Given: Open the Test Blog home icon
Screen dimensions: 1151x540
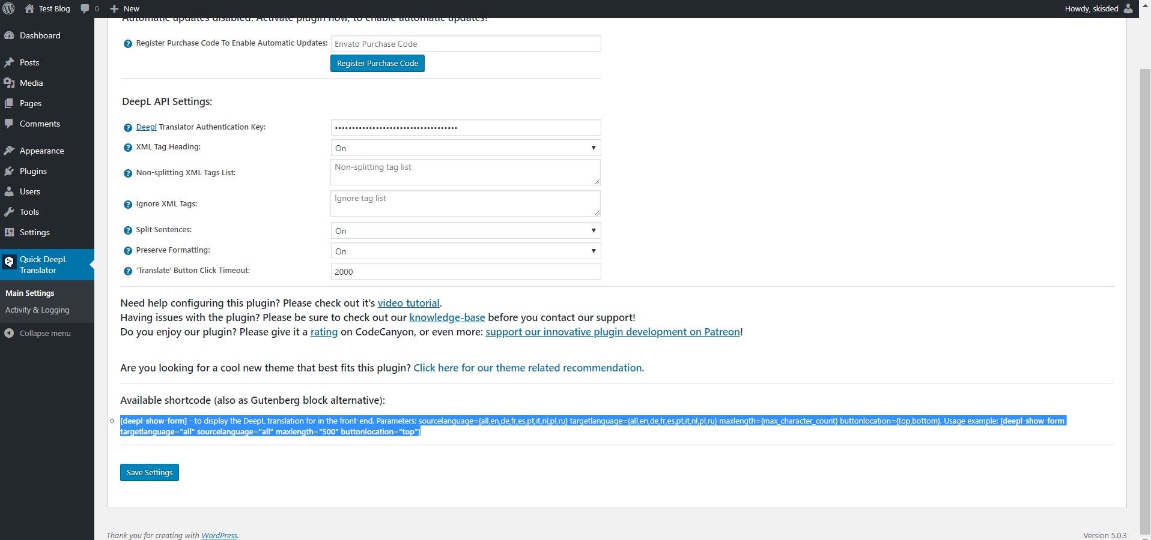Looking at the screenshot, I should (x=29, y=8).
